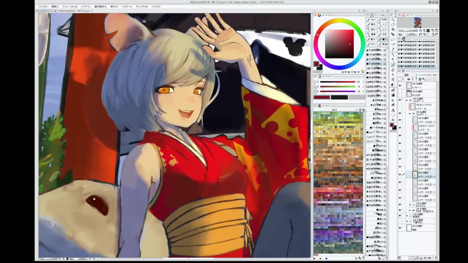Open the ヘルプ(H) menu
The height and width of the screenshot is (263, 468).
coord(156,6)
